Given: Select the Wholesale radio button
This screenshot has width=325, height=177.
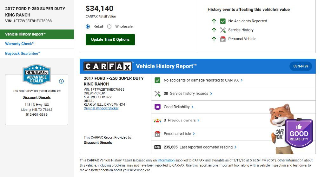Looking at the screenshot, I should pos(109,26).
